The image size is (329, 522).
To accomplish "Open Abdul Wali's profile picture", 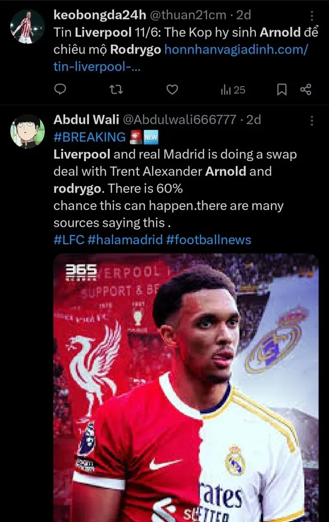I will [x=27, y=131].
